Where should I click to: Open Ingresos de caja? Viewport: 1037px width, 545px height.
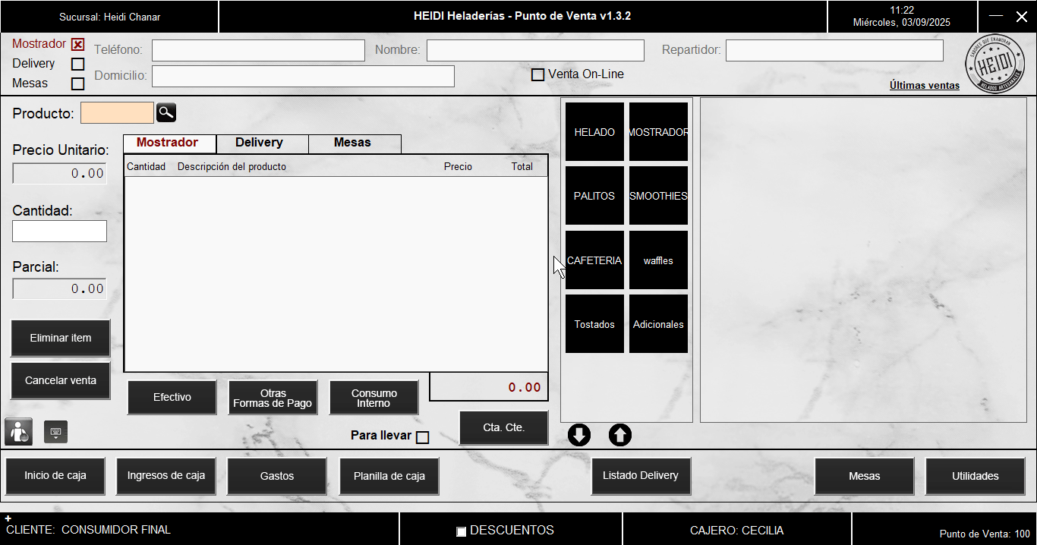point(166,477)
